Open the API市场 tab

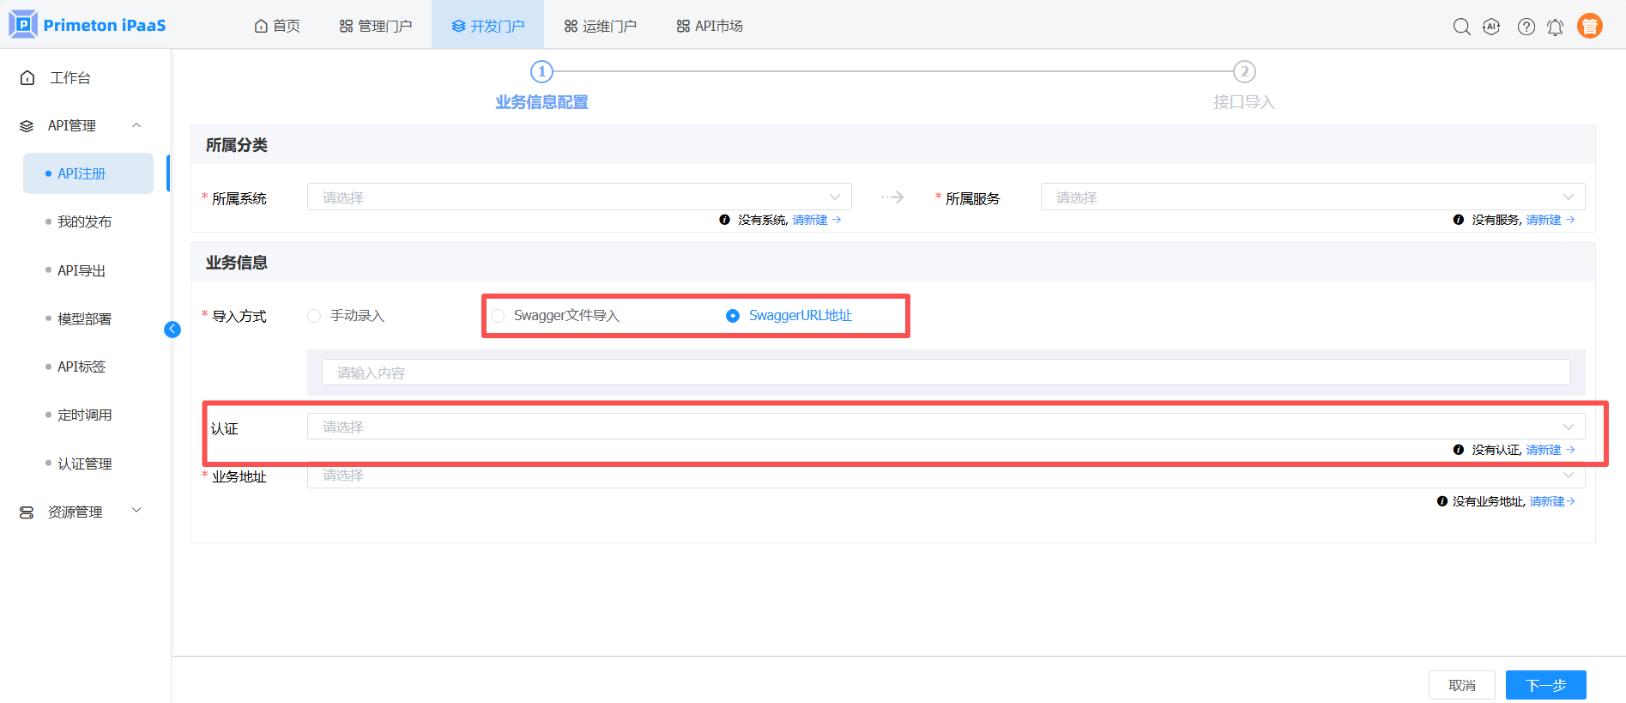coord(710,26)
